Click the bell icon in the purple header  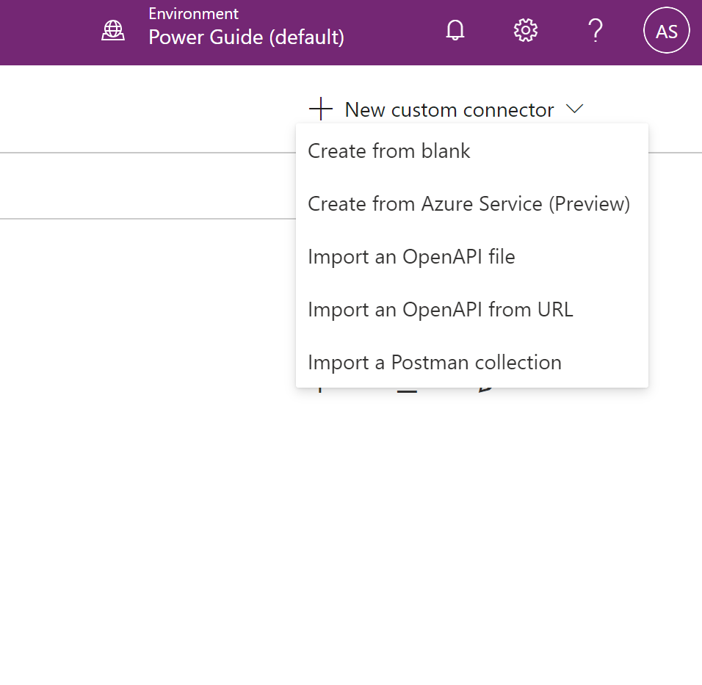(x=455, y=31)
